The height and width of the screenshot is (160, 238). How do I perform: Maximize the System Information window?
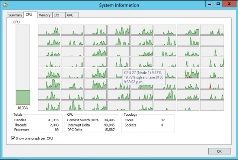pyautogui.click(x=218, y=4)
